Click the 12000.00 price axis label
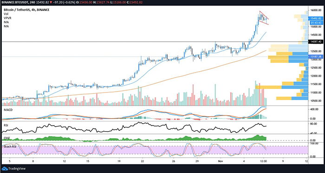Image resolution: width=325 pixels, height=173 pixels. 316,76
